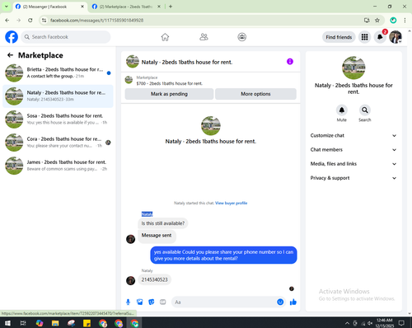Click More options button
This screenshot has height=328, width=412.
pyautogui.click(x=255, y=94)
